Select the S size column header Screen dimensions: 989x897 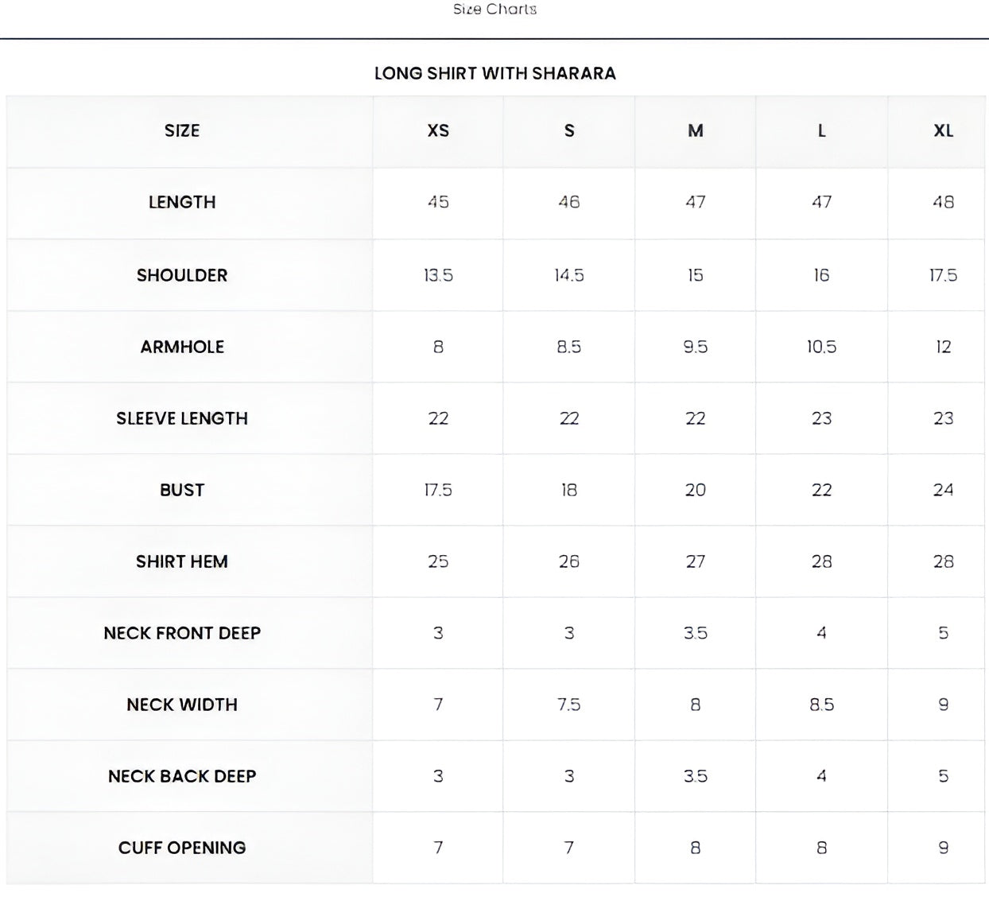569,130
